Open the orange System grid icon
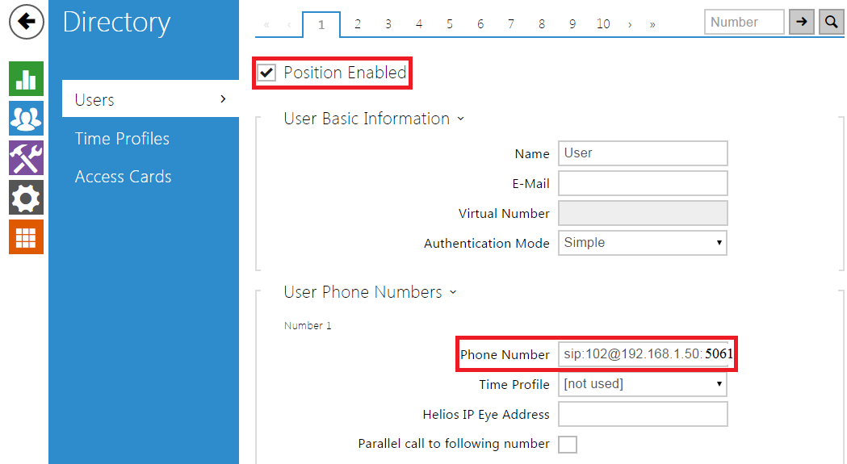The image size is (847, 464). 26,236
